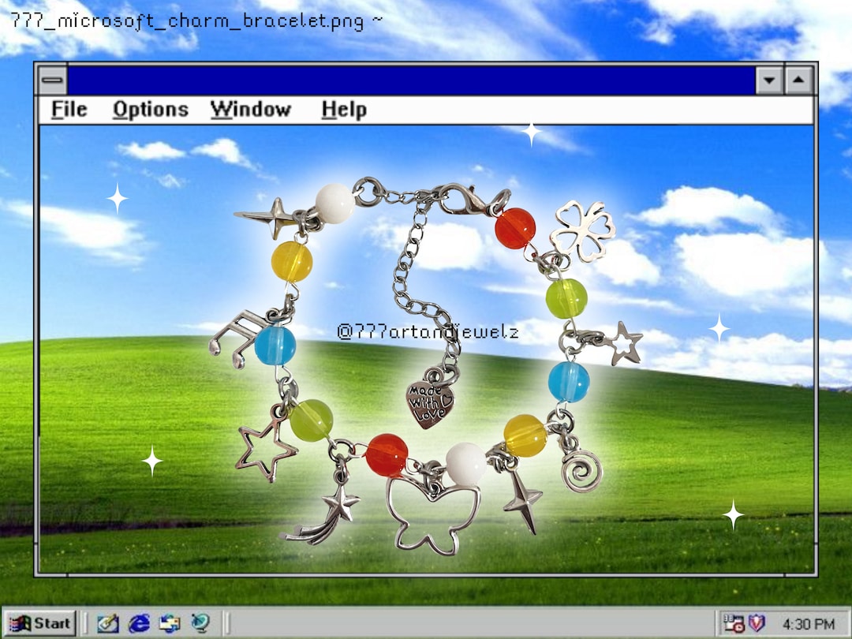
Task: Click the task scheduler icon in system tray
Action: pyautogui.click(x=734, y=623)
